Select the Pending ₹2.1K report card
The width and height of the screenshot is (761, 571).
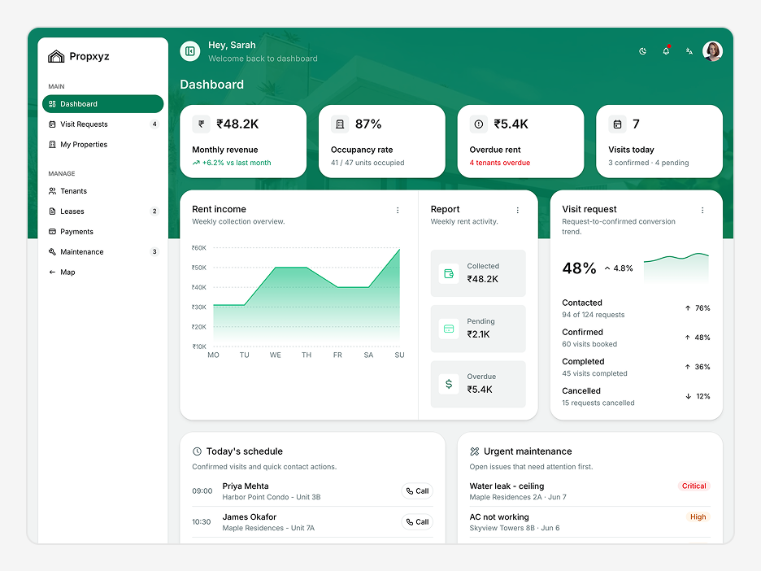478,329
